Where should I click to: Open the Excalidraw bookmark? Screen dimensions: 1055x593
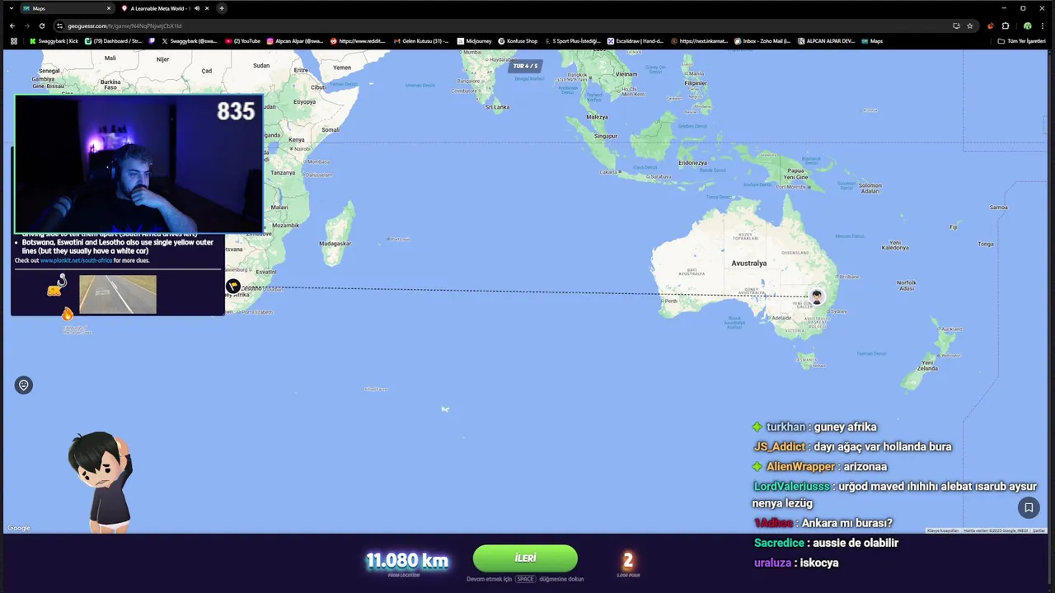635,40
